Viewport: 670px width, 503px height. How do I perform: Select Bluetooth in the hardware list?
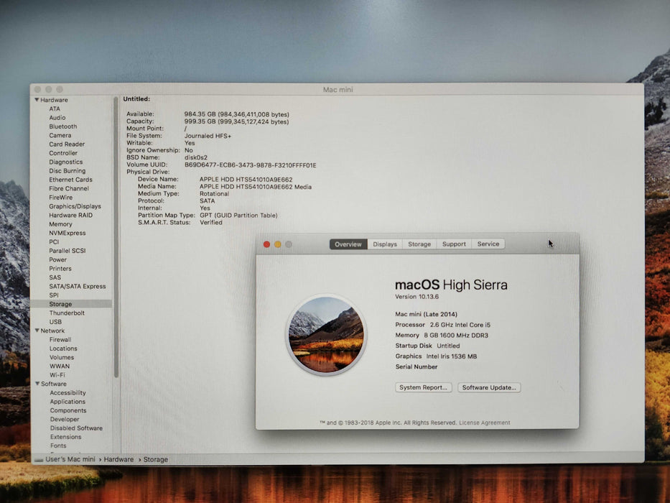[x=63, y=126]
